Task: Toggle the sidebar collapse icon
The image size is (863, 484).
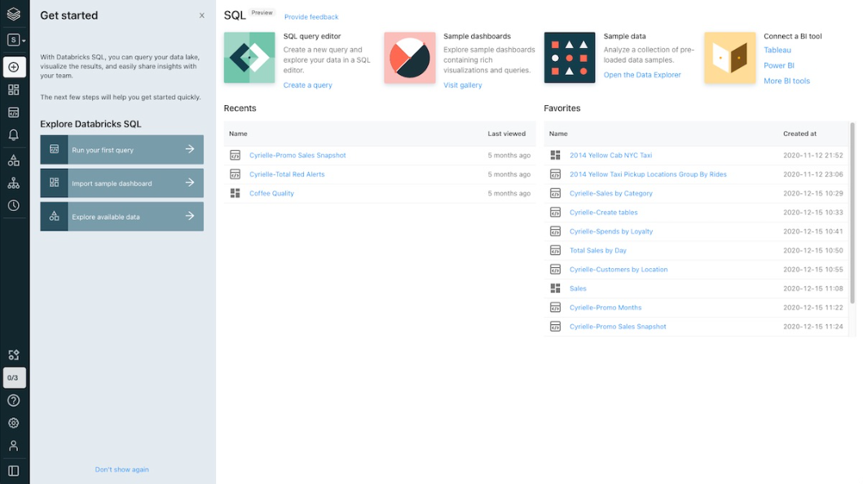Action: (14, 471)
